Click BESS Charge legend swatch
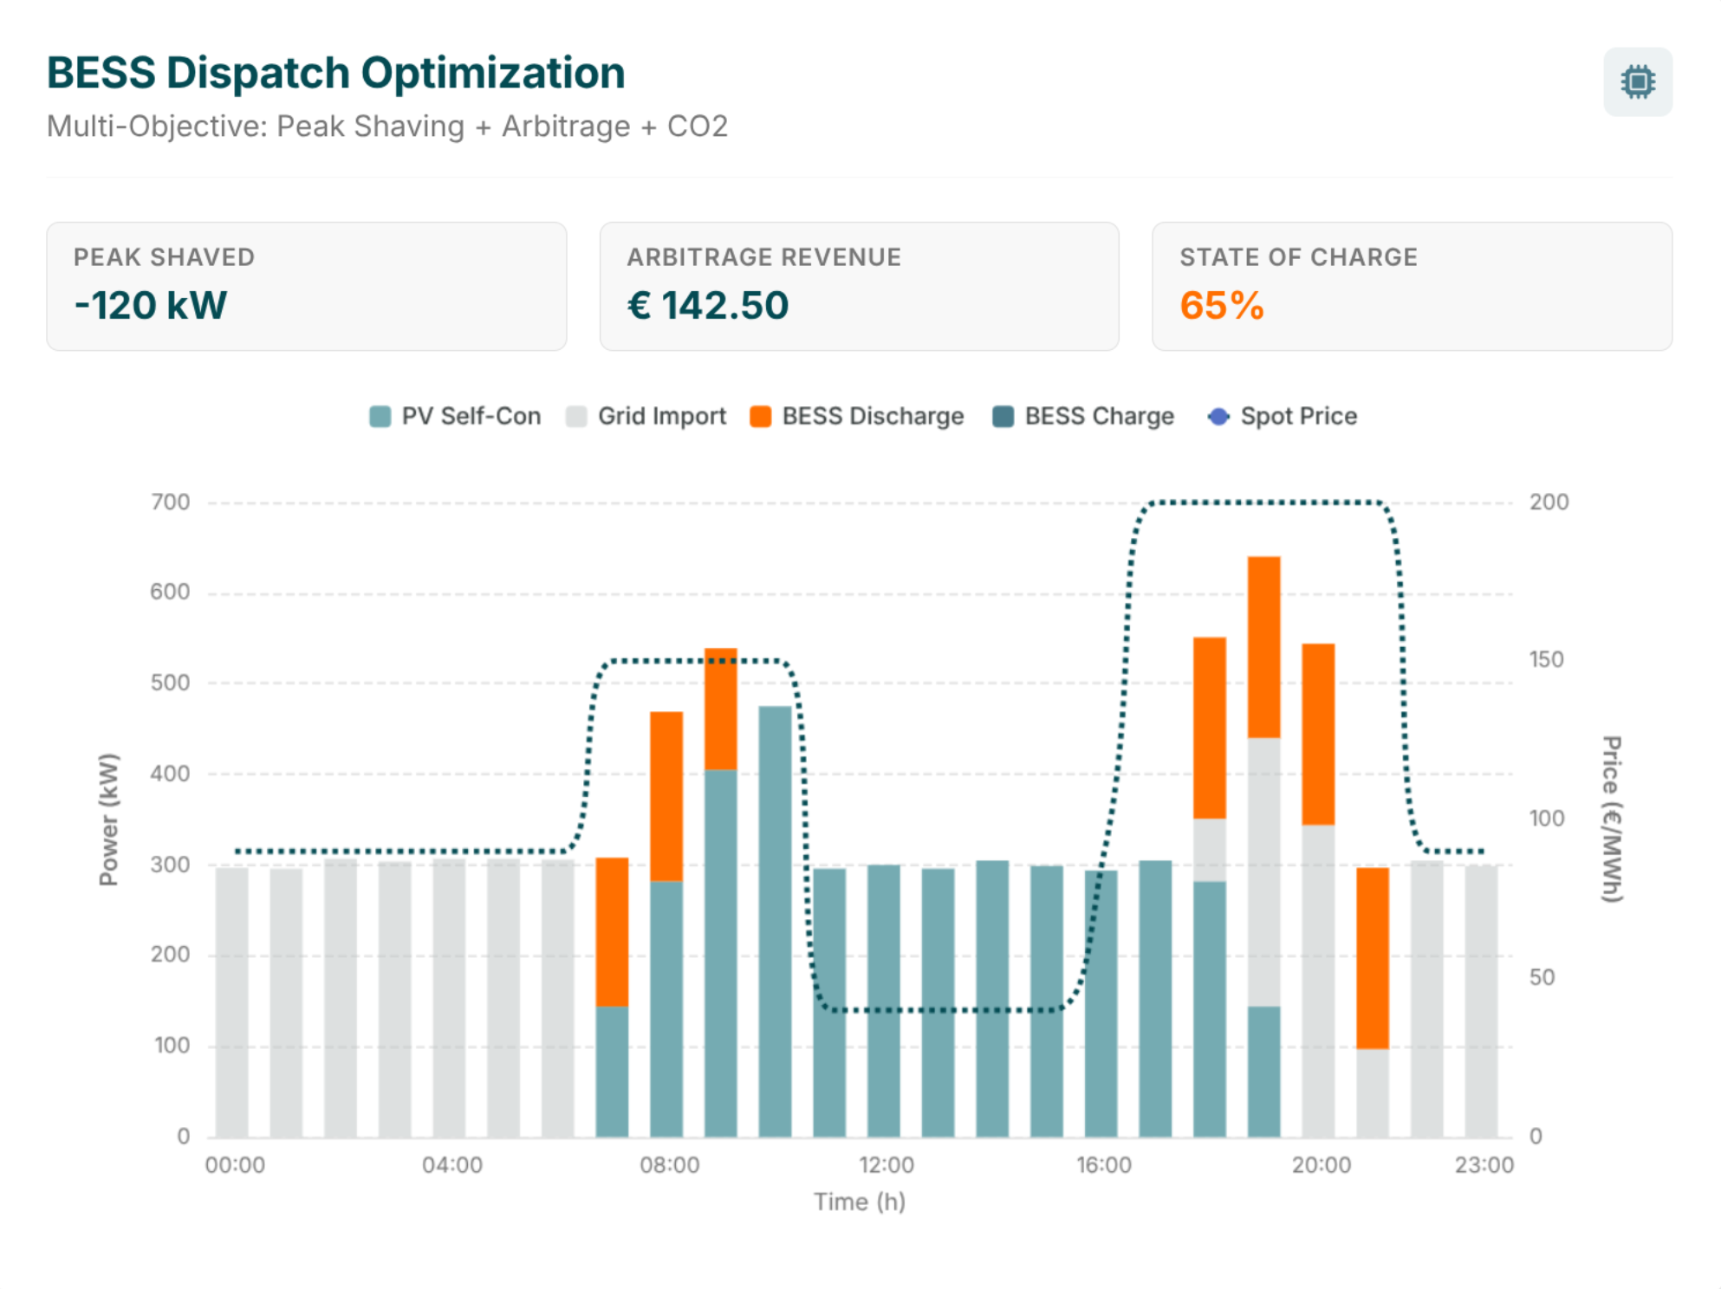This screenshot has height=1289, width=1721. [1003, 417]
